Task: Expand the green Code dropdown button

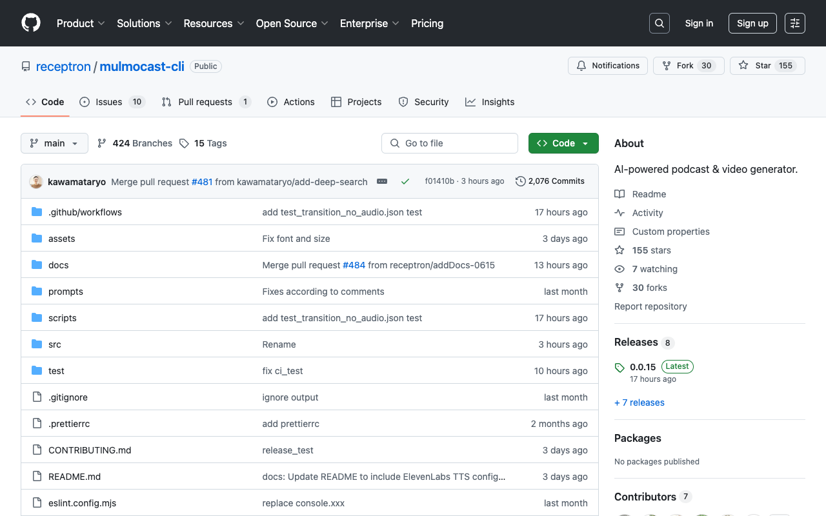Action: 563,143
